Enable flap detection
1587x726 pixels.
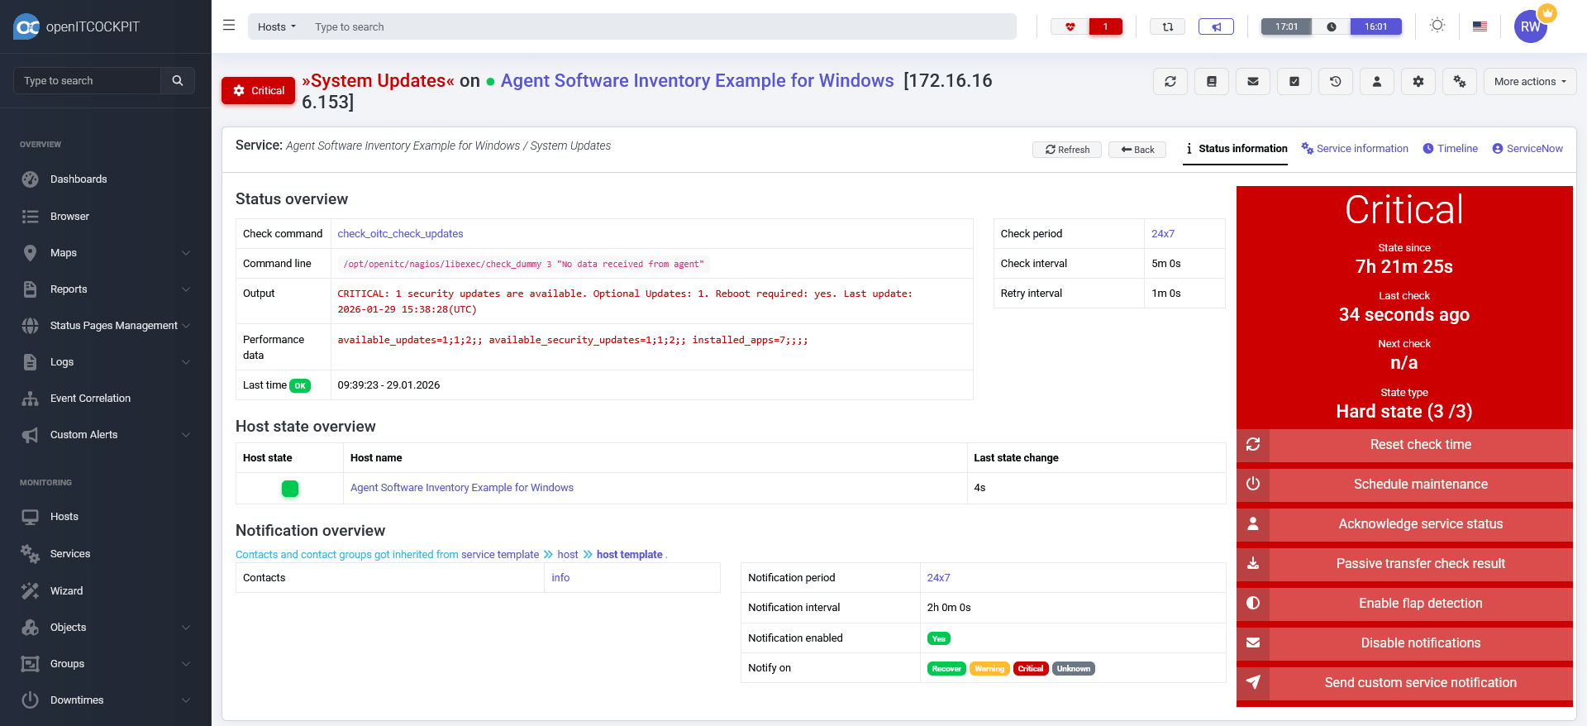coord(1420,604)
